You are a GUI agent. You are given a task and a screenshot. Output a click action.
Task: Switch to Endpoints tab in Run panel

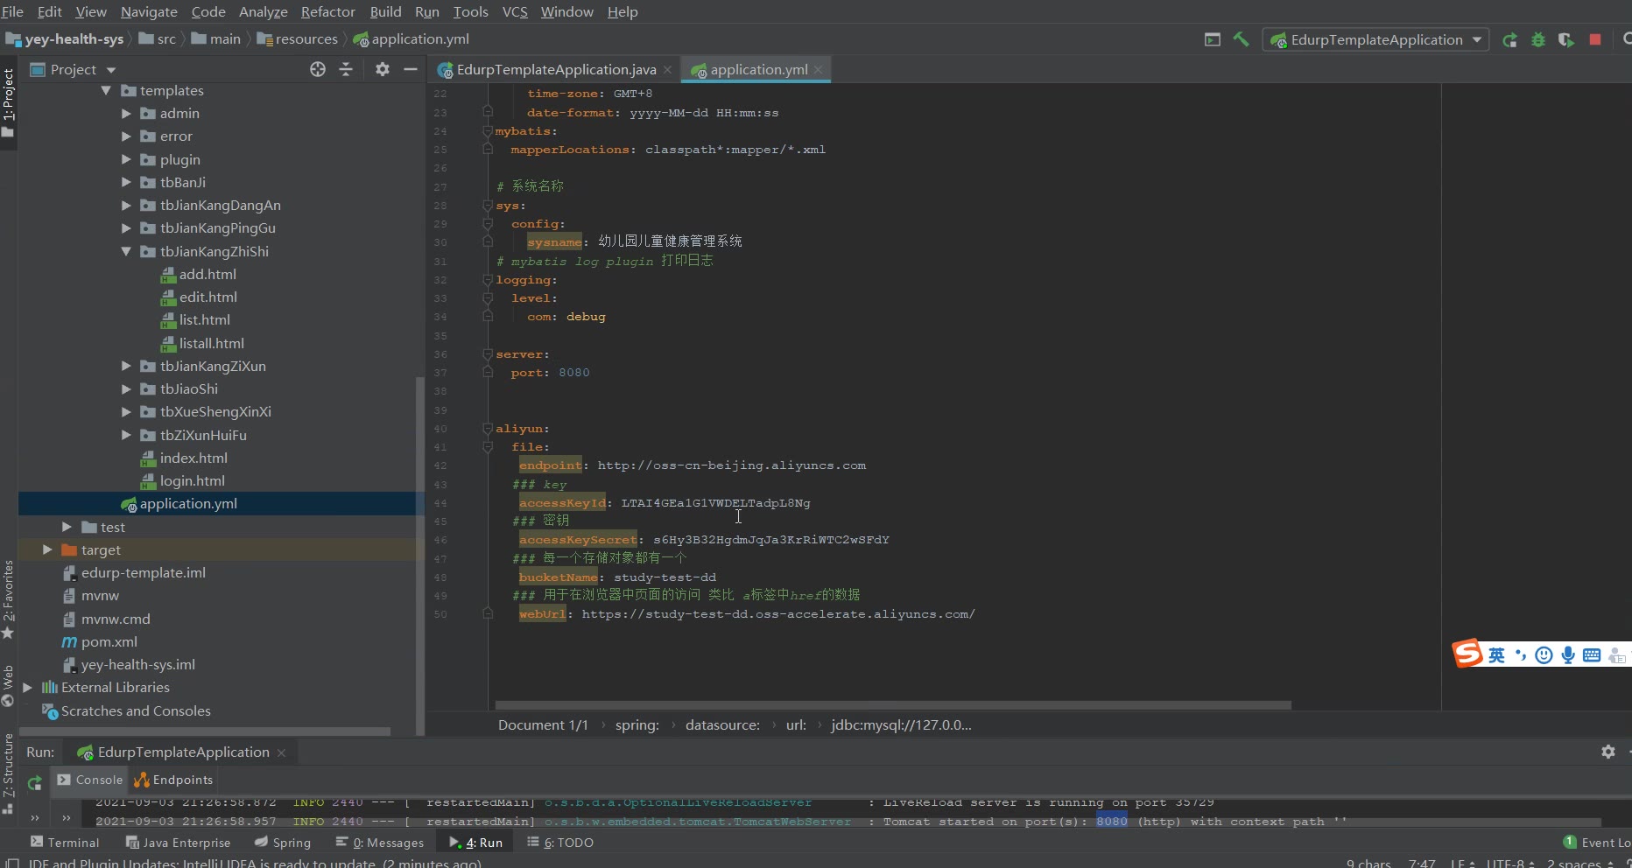click(x=173, y=780)
